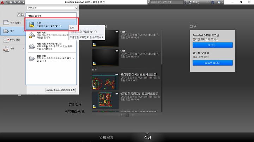Switch to 작성 page tab

(x=147, y=137)
